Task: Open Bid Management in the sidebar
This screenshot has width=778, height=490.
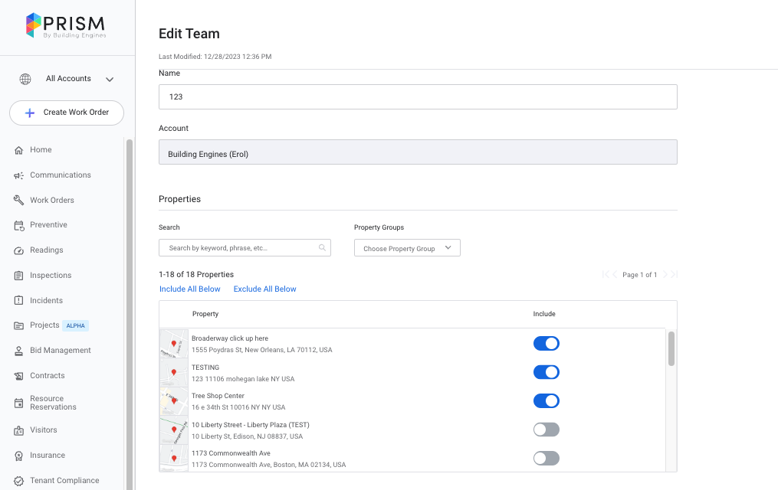Action: [x=60, y=351]
